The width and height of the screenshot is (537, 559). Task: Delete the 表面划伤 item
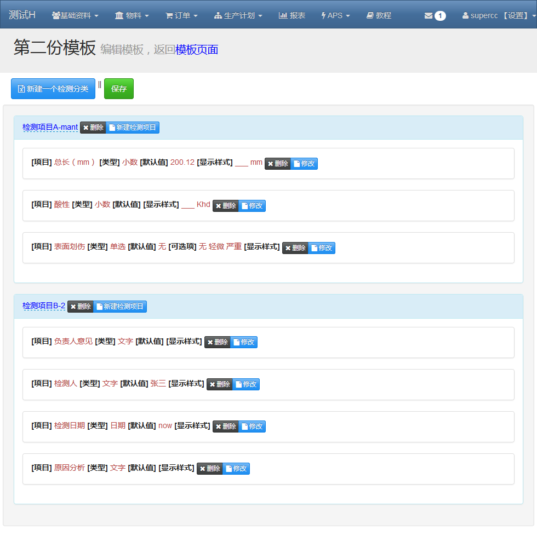coord(295,247)
